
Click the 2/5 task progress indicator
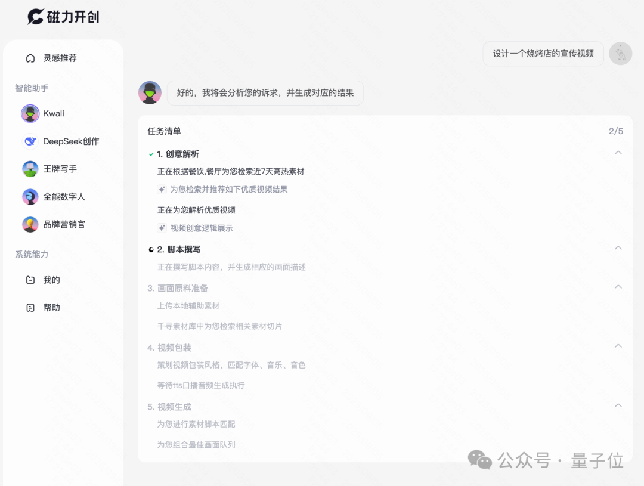point(616,131)
